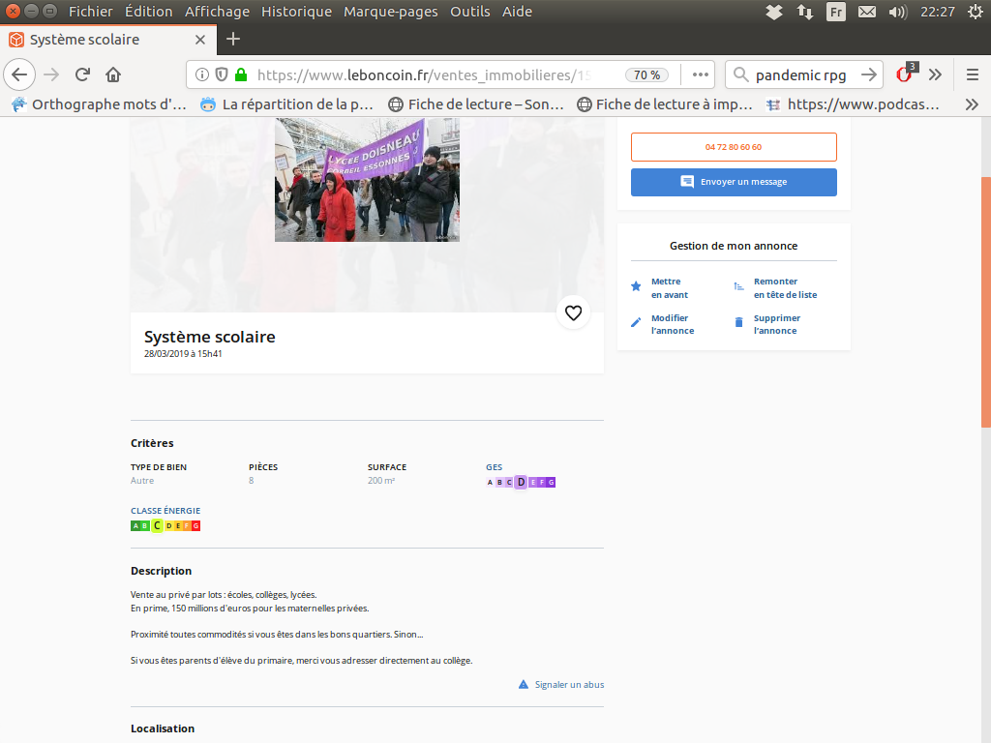
Task: Open the Marque-pages menu
Action: [390, 12]
